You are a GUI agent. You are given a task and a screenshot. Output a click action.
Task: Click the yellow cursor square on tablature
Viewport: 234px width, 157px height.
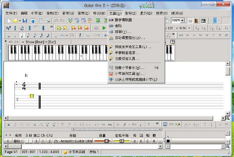coord(32,96)
